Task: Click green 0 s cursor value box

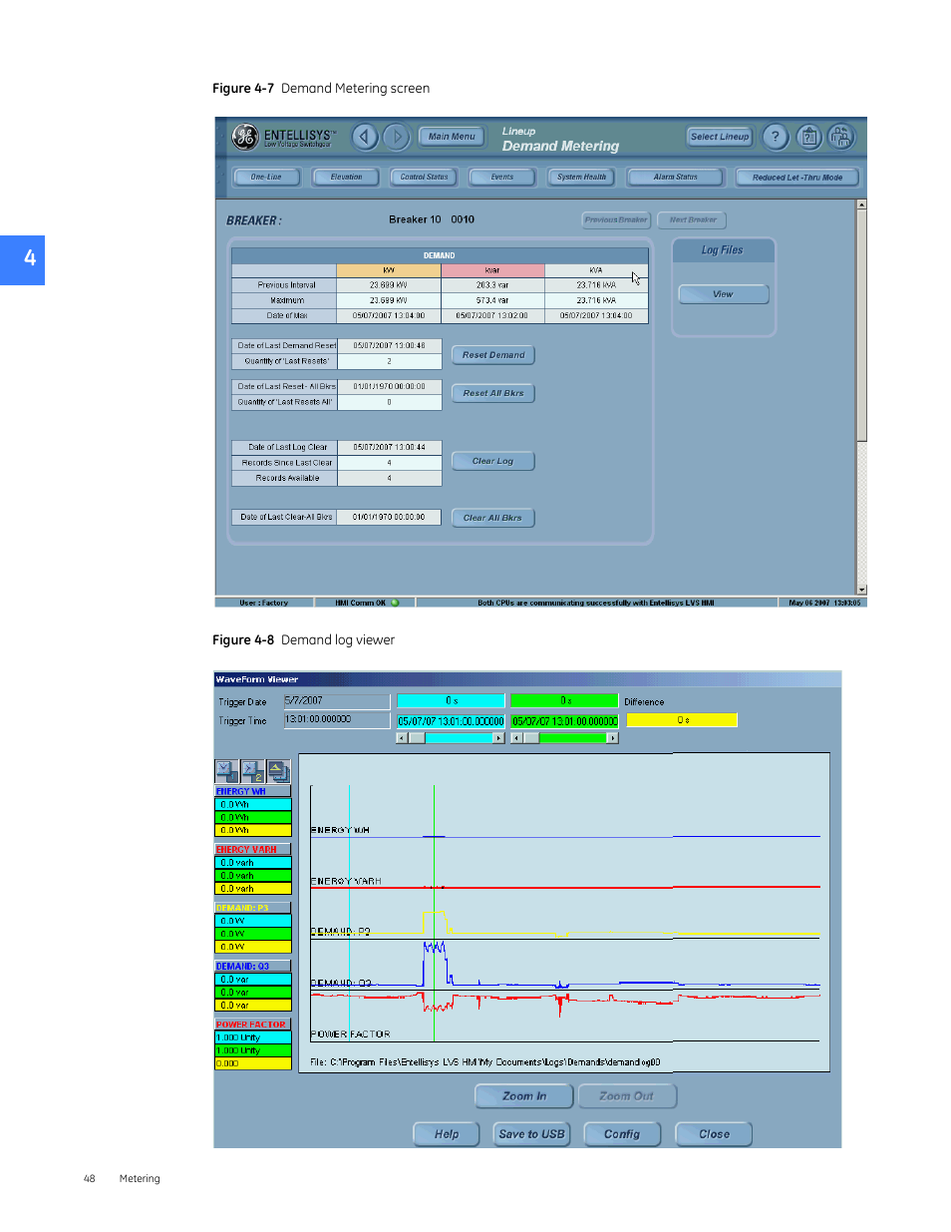Action: click(x=565, y=701)
